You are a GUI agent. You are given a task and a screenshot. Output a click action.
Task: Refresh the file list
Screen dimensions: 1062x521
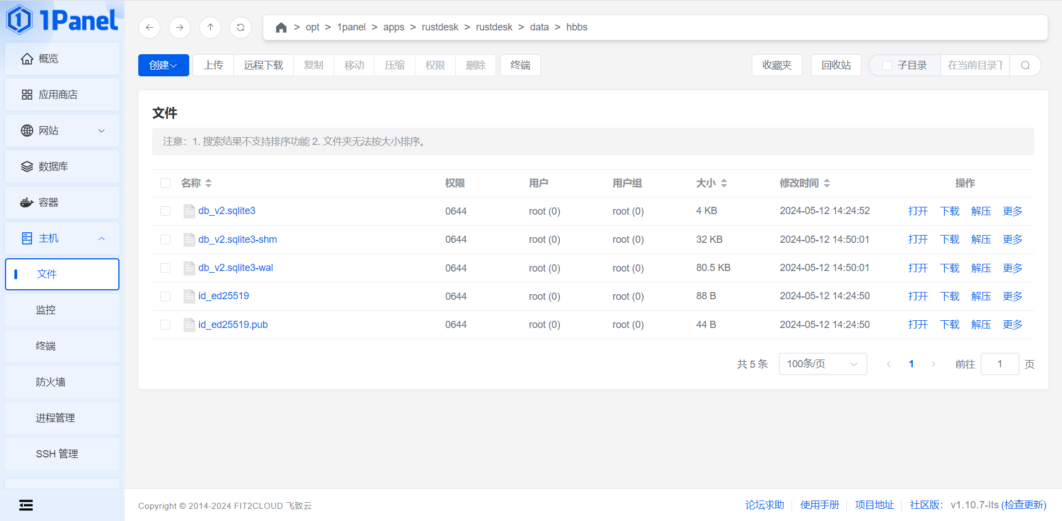pyautogui.click(x=241, y=27)
